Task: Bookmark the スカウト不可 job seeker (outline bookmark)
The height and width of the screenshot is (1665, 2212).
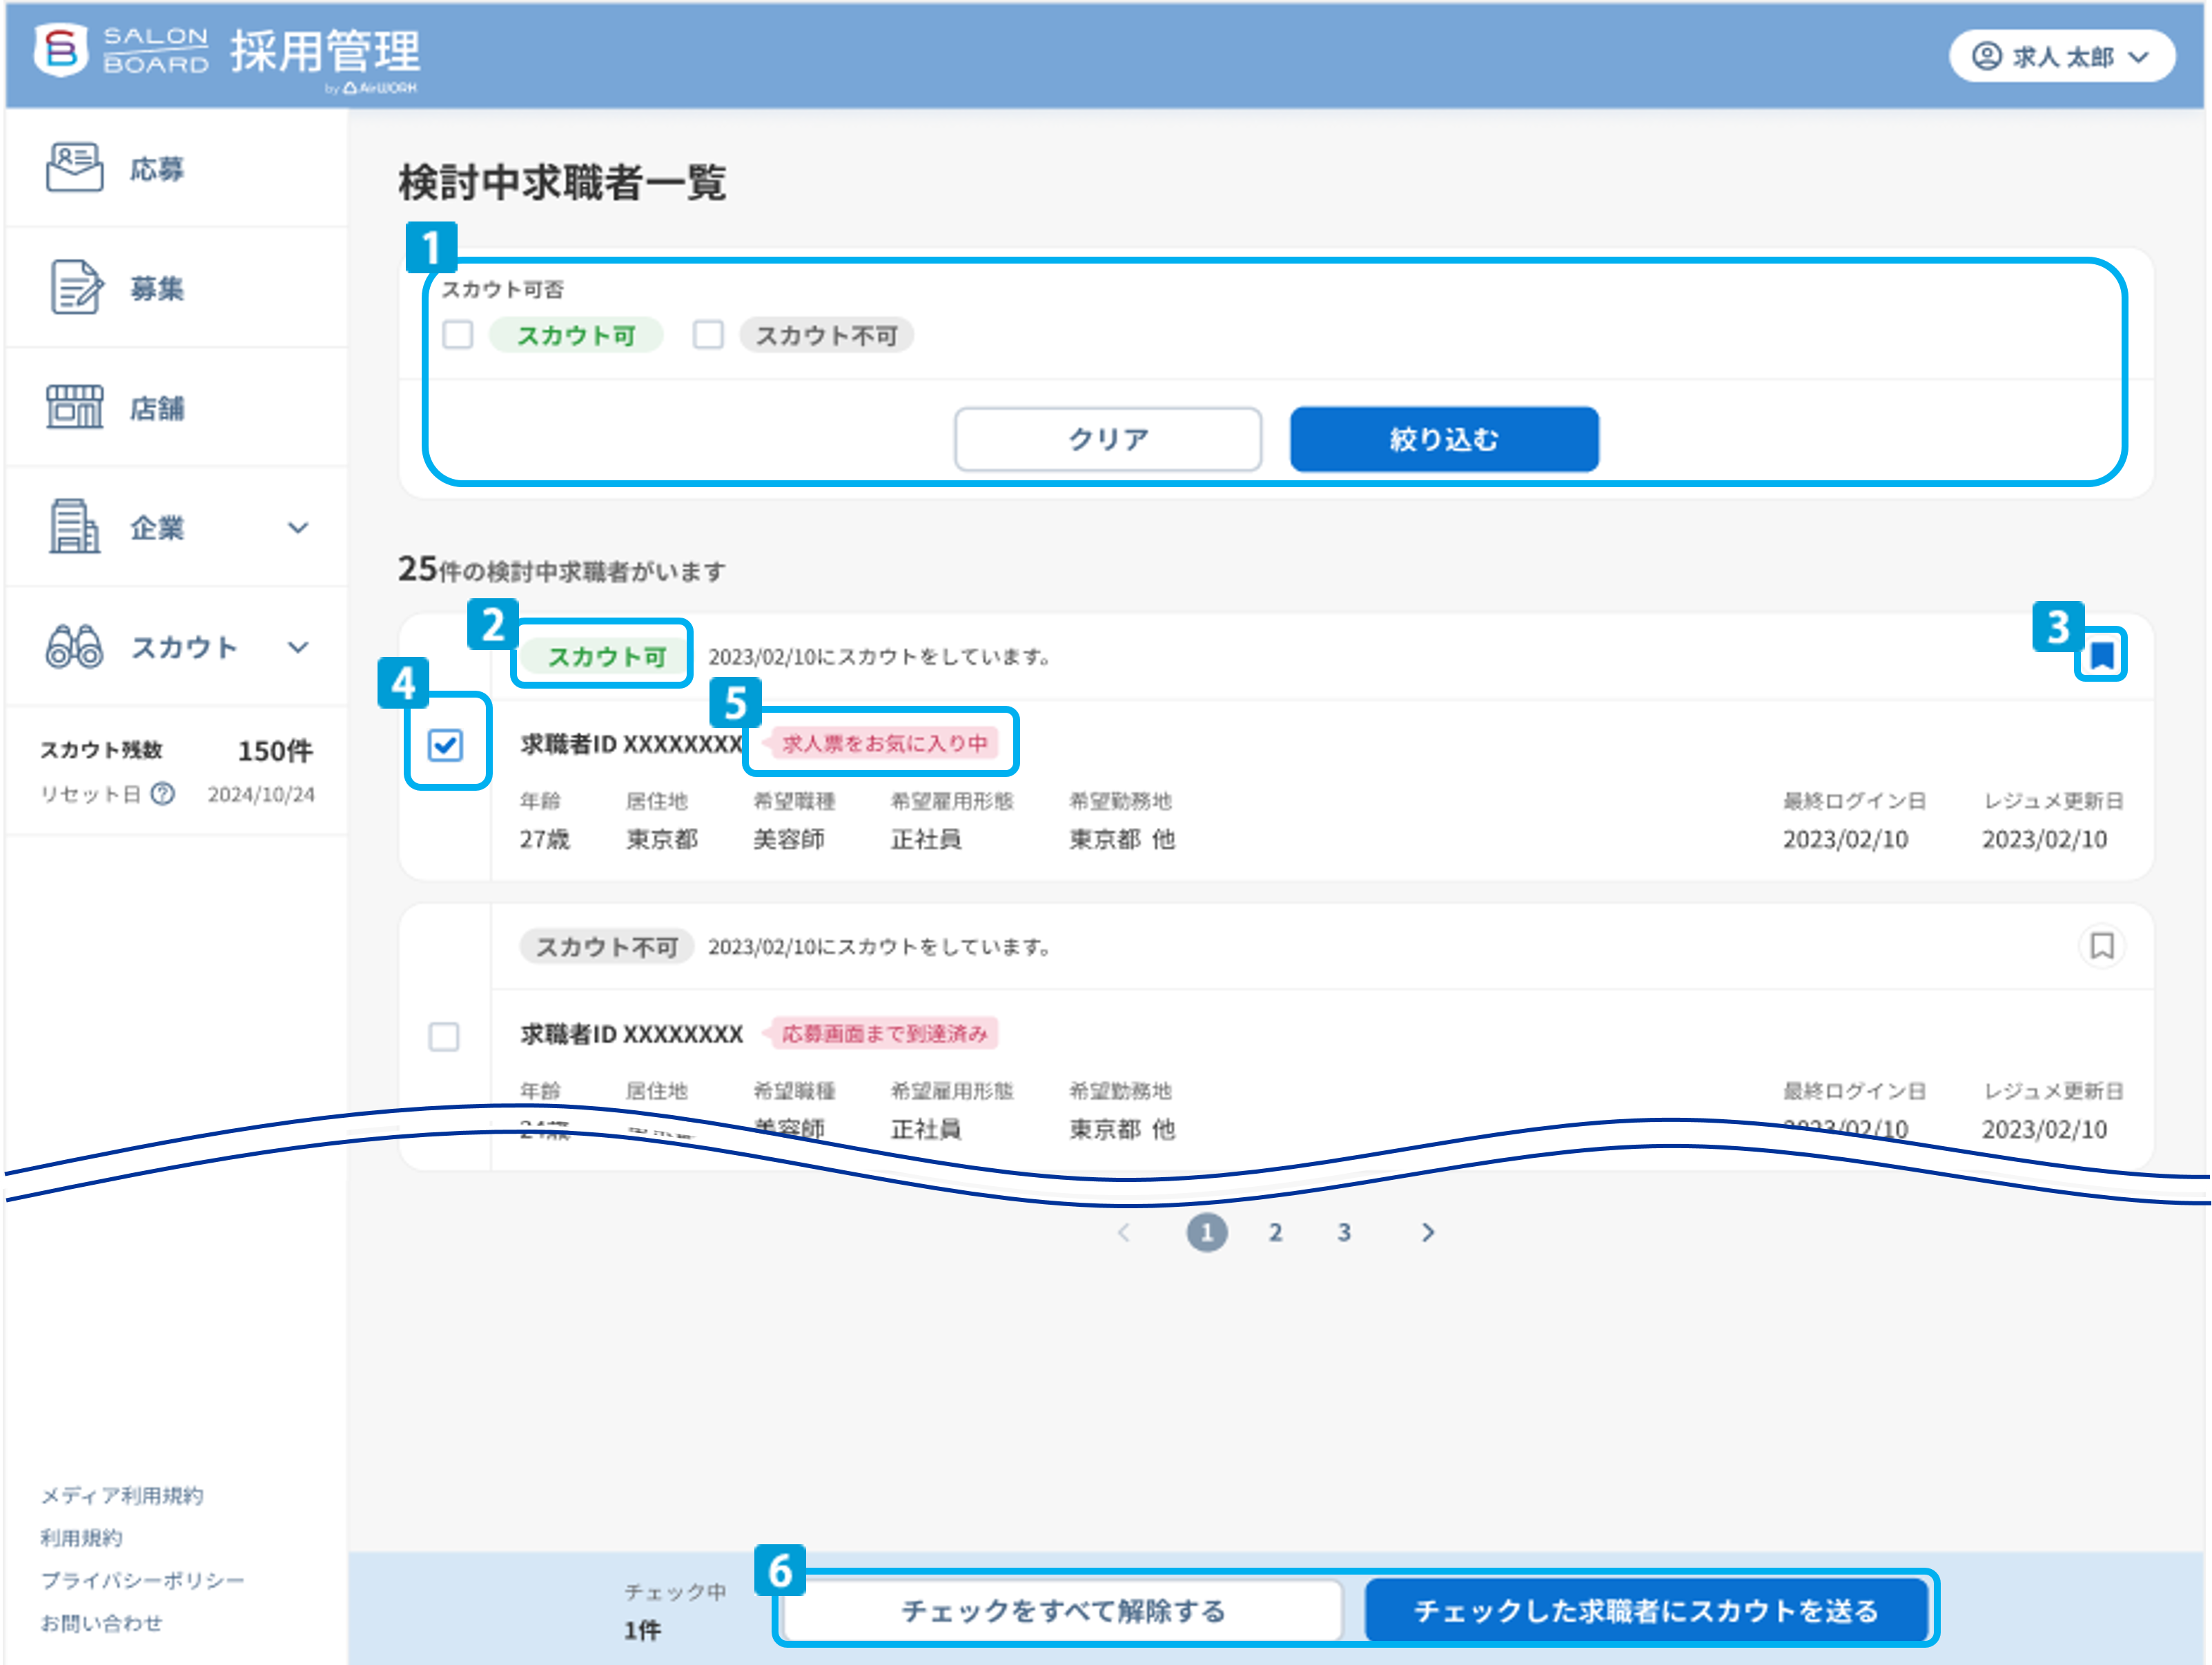Action: click(x=2101, y=946)
